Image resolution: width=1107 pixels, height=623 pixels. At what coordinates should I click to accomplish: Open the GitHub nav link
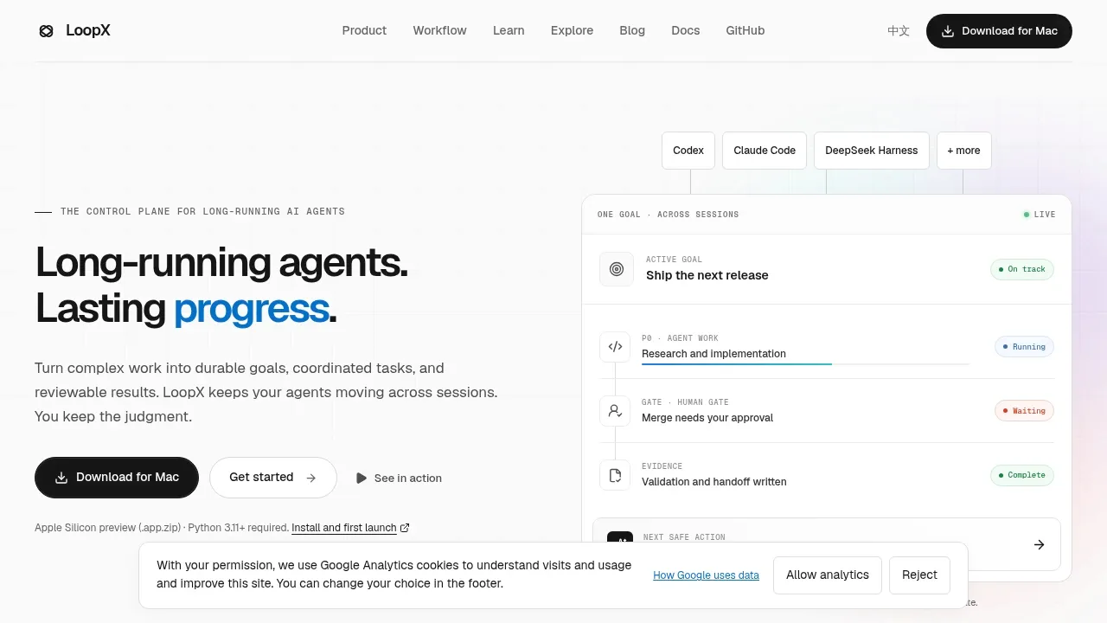click(x=745, y=30)
